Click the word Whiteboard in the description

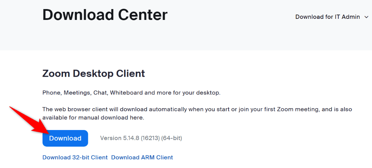126,93
